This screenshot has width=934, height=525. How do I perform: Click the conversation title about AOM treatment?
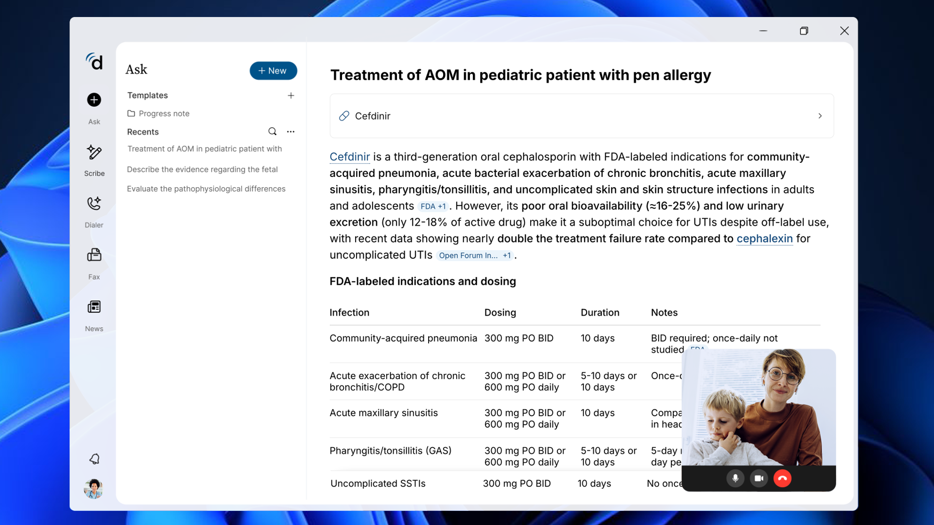[521, 75]
